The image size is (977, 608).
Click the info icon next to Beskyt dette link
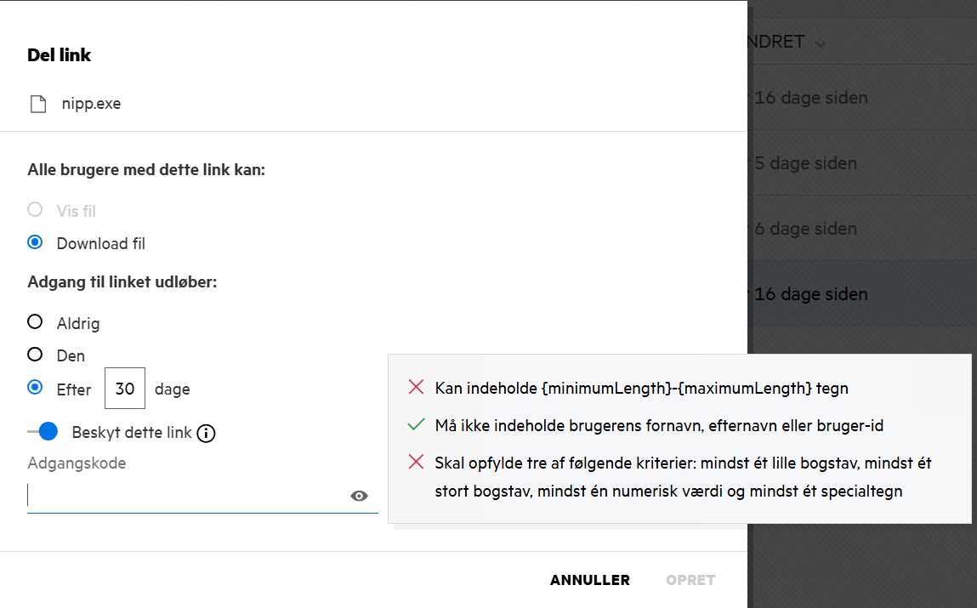pyautogui.click(x=206, y=434)
